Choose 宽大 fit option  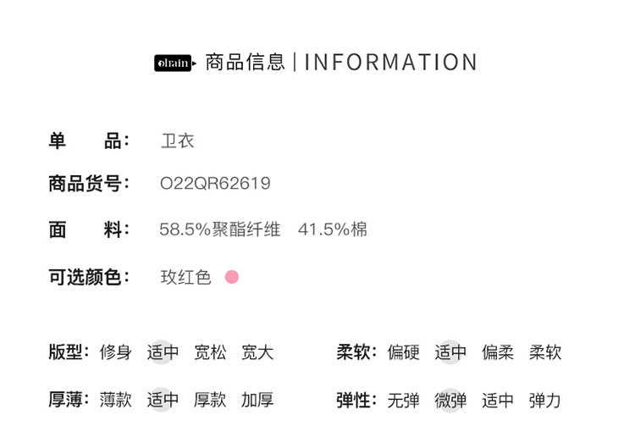point(257,352)
